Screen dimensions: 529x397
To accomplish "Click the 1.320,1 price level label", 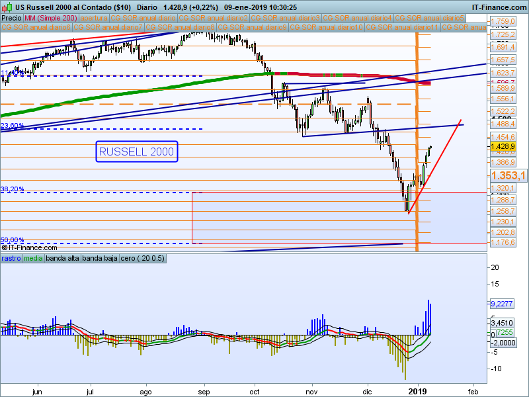I will pos(503,188).
